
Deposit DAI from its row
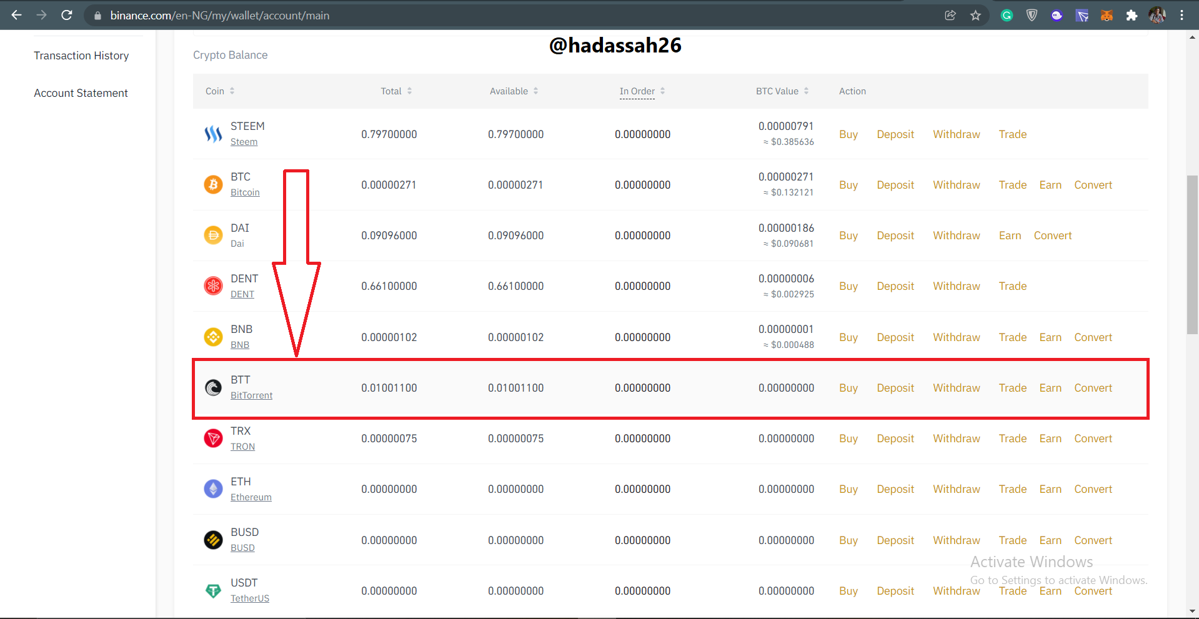click(x=895, y=235)
